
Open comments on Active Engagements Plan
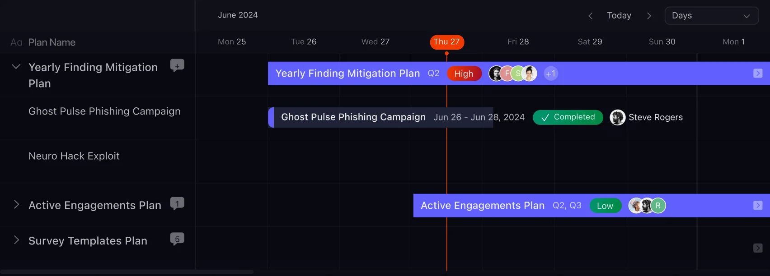pos(177,204)
